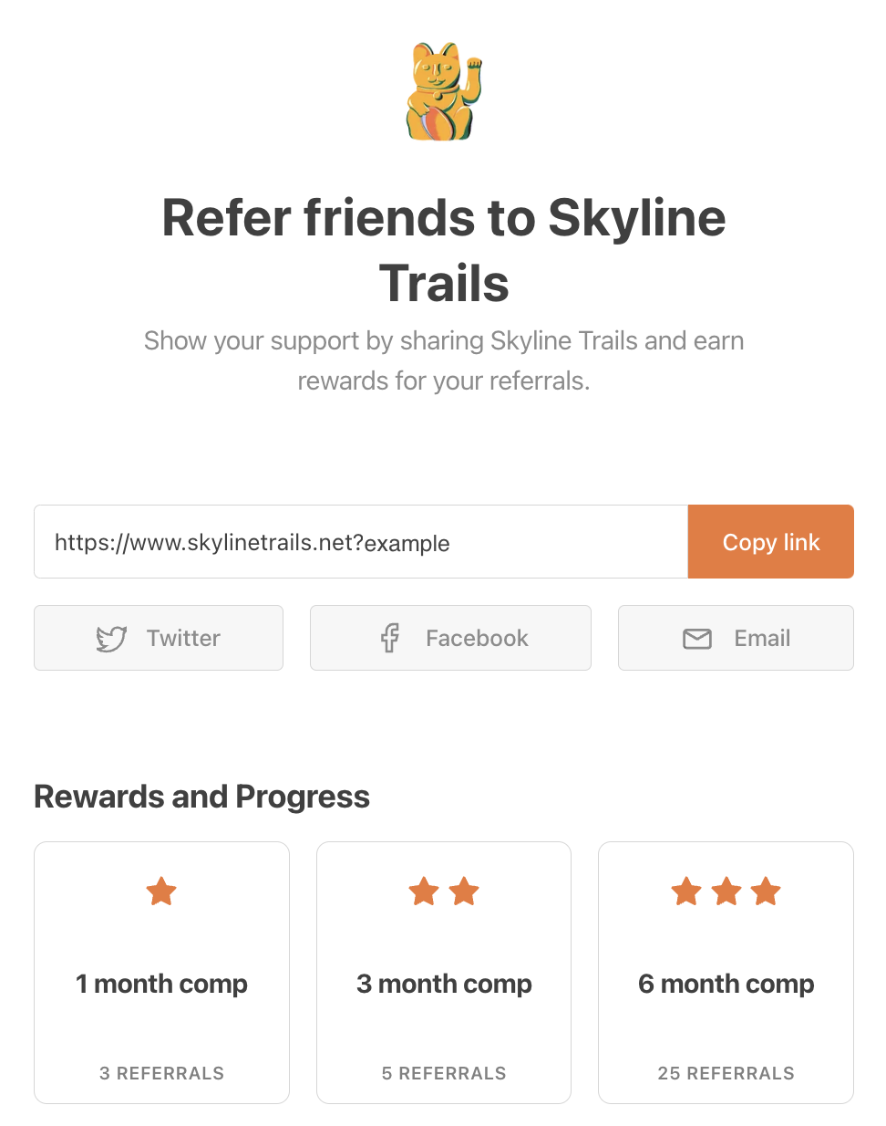Image resolution: width=886 pixels, height=1126 pixels.
Task: Click the middle star on the 6 month comp card
Action: click(726, 891)
